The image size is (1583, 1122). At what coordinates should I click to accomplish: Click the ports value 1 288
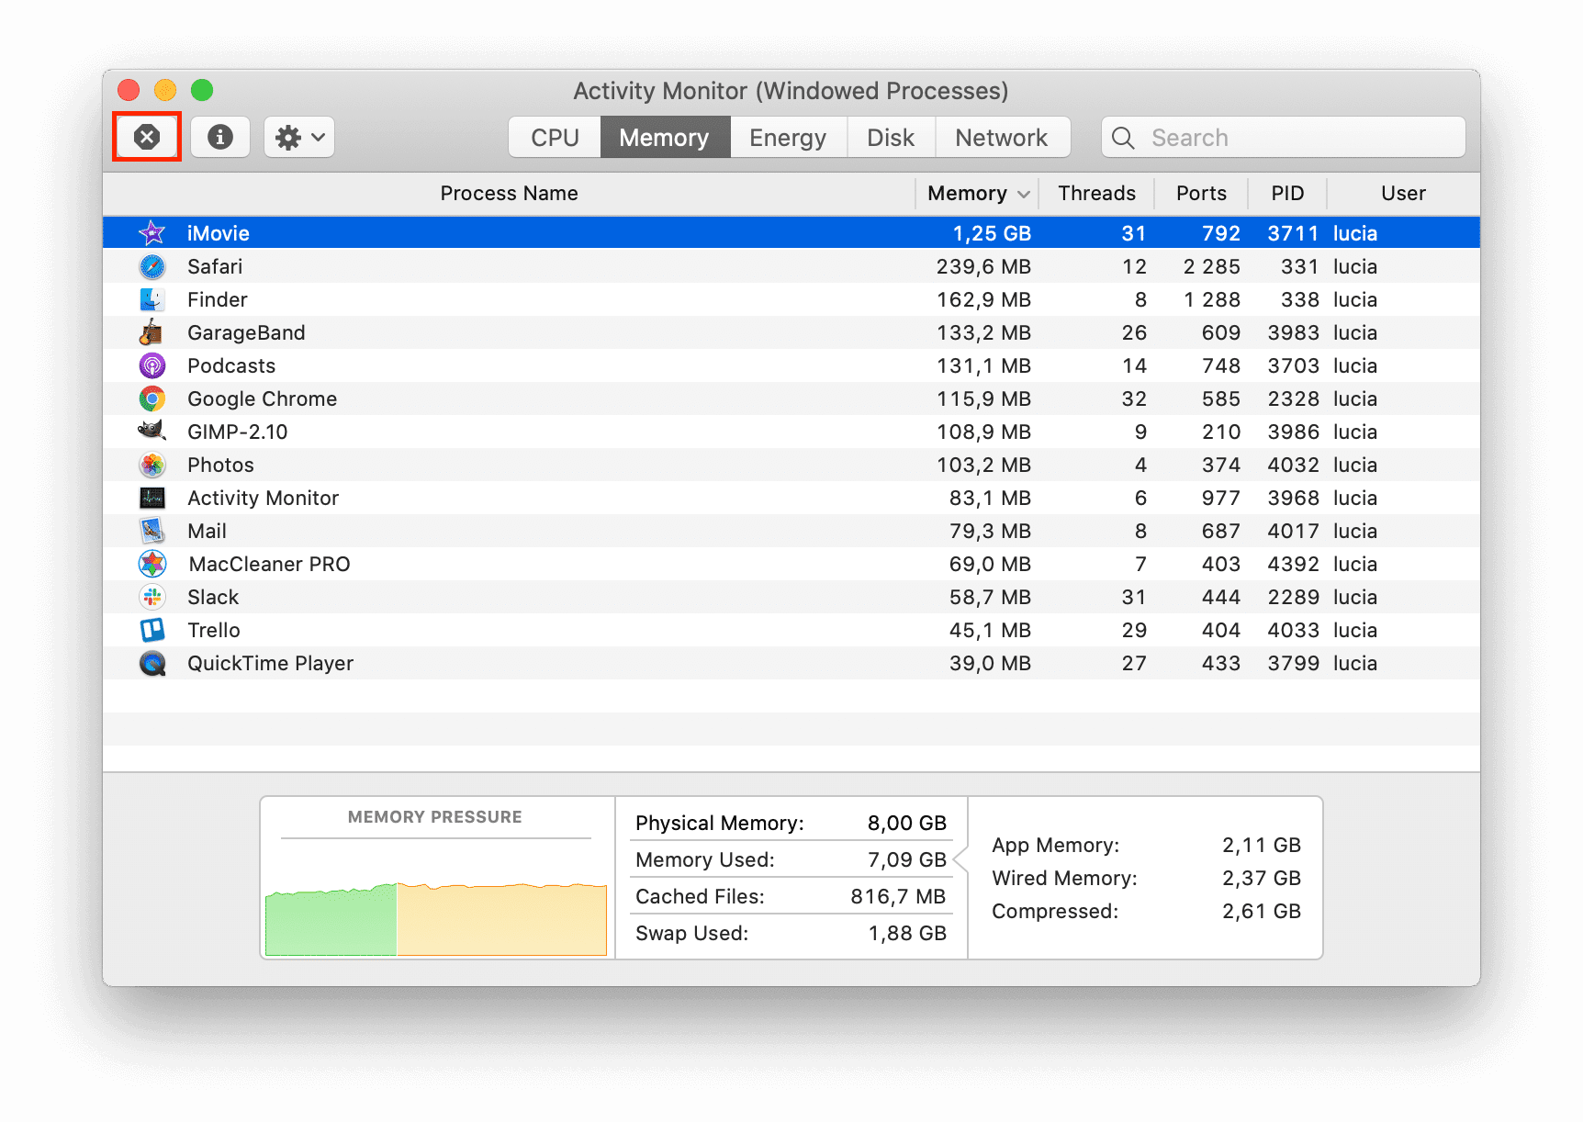(1212, 299)
